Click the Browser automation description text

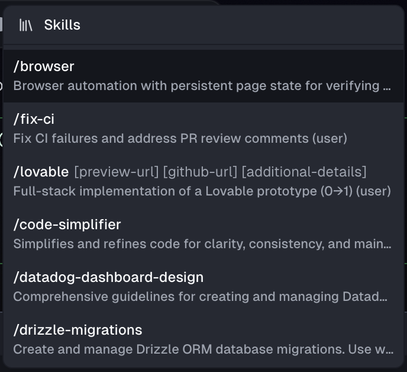click(195, 86)
